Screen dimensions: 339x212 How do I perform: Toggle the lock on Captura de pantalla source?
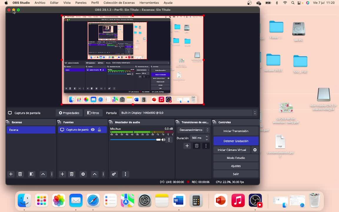click(x=99, y=130)
